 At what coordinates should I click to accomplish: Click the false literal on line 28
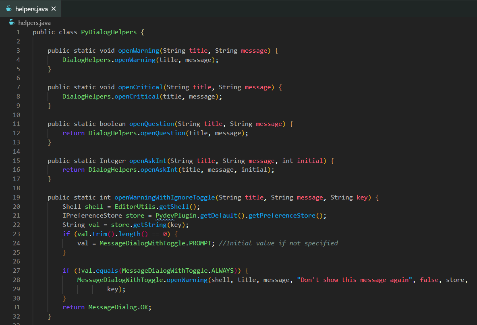pyautogui.click(x=429, y=280)
